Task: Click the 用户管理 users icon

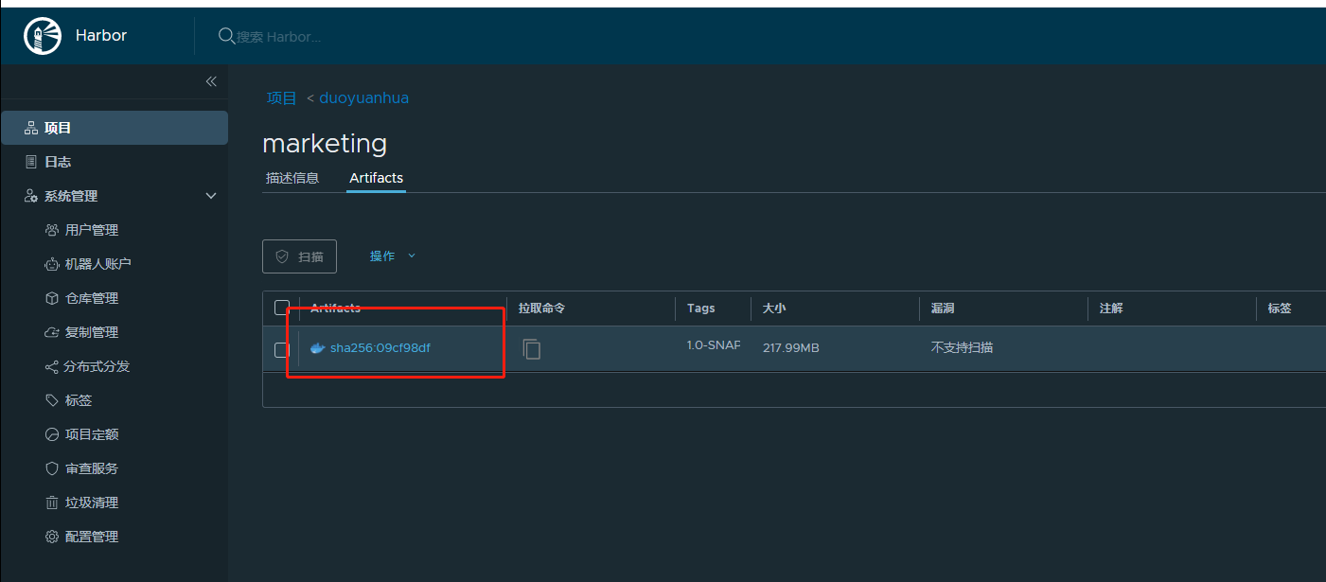Action: click(x=52, y=230)
